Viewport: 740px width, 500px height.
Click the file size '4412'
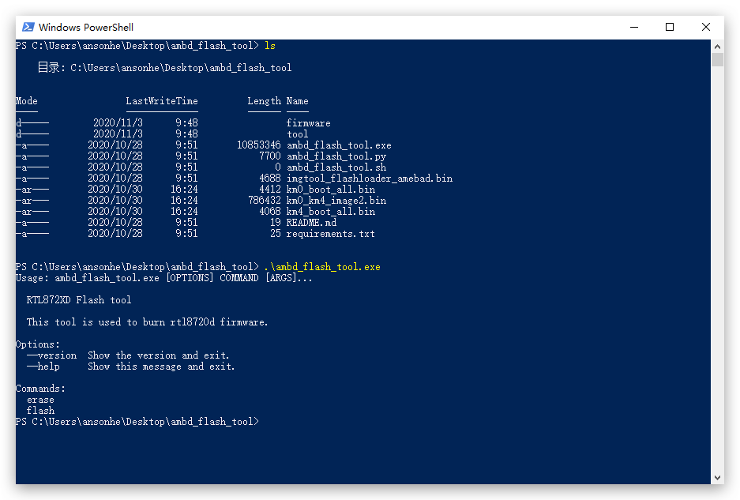tap(270, 190)
